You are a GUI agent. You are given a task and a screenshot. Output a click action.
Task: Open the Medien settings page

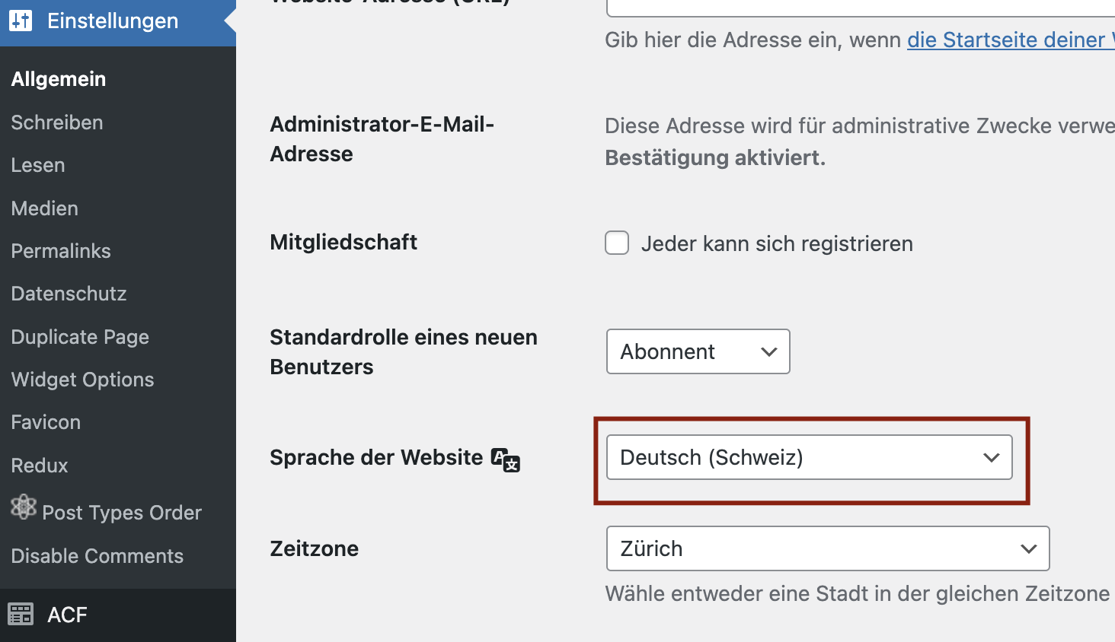click(45, 208)
